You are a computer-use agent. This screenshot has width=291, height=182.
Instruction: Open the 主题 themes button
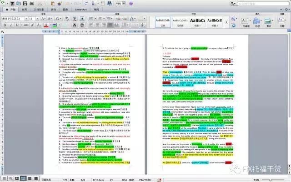click(281, 22)
